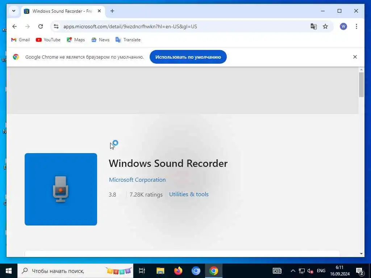Open the News and interests taskbar widget
Image resolution: width=371 pixels, height=278 pixels.
[277, 271]
